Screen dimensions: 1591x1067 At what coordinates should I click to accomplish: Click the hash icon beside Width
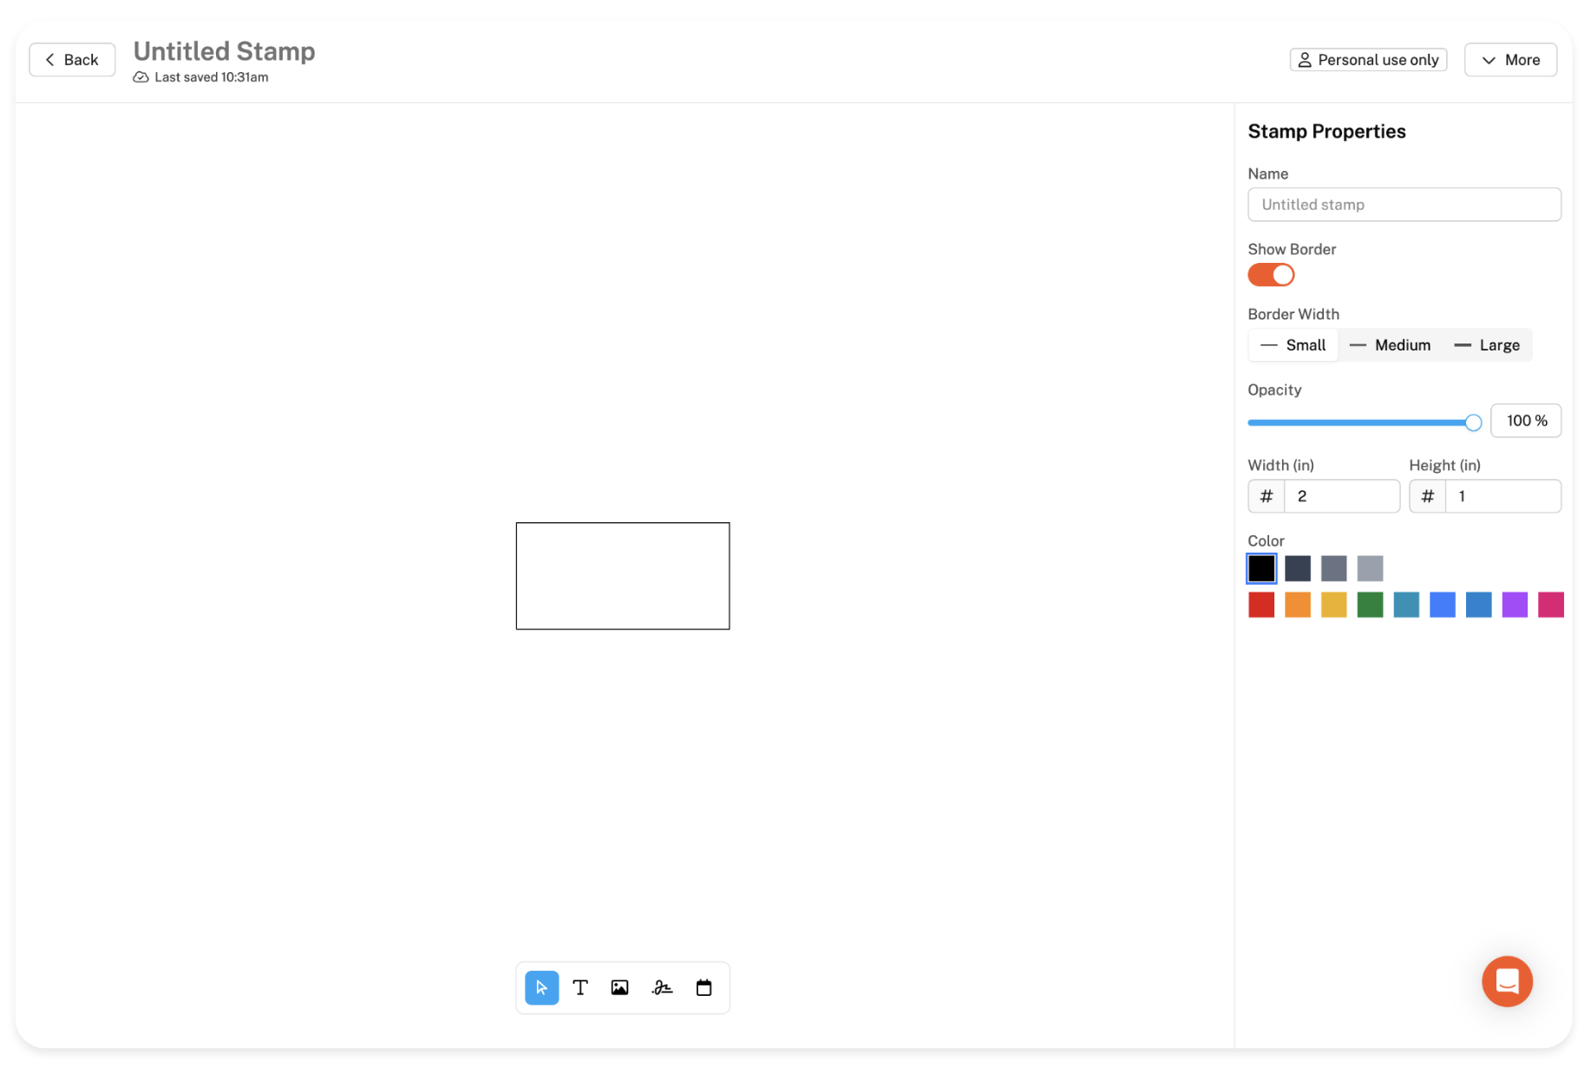pyautogui.click(x=1266, y=496)
